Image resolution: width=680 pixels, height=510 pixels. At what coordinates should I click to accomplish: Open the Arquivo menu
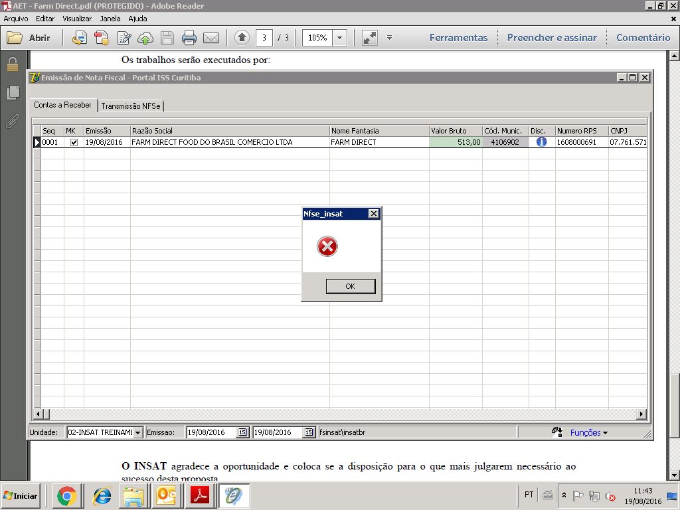(16, 19)
